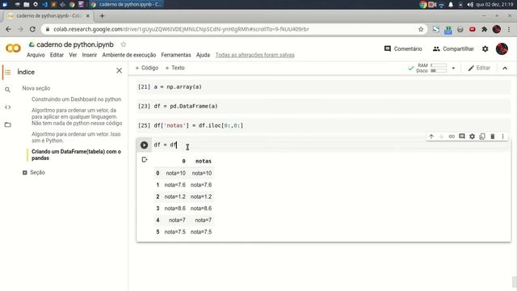The image size is (517, 291).
Task: Open Chrome three-dot menu
Action: [x=509, y=29]
